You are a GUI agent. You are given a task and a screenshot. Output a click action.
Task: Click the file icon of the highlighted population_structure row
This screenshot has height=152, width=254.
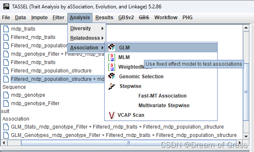(6, 79)
